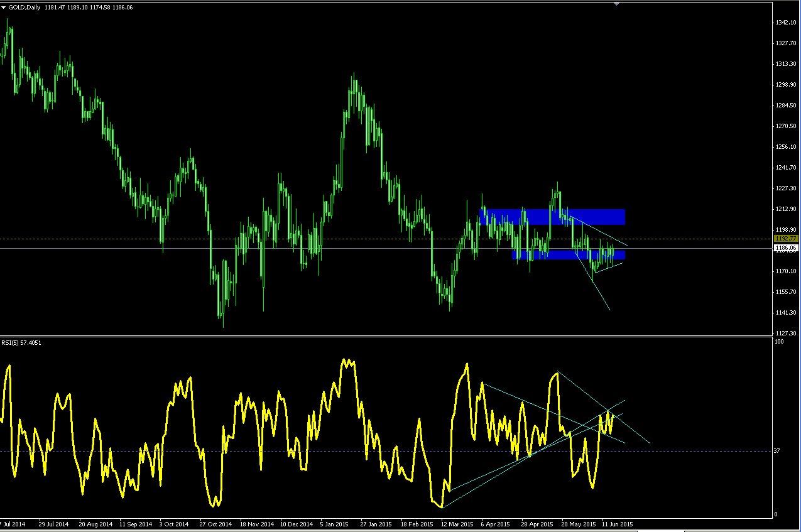Screen dimensions: 801x532
Task: Click the 20 Aug 2014 date label
Action: (95, 523)
